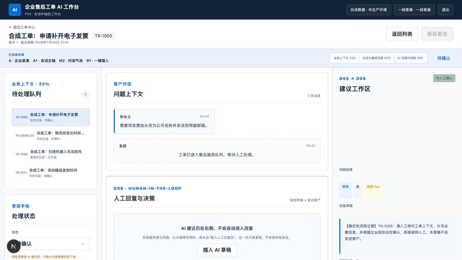Click the 待人工确认 badge in suggestion panel

point(444,78)
